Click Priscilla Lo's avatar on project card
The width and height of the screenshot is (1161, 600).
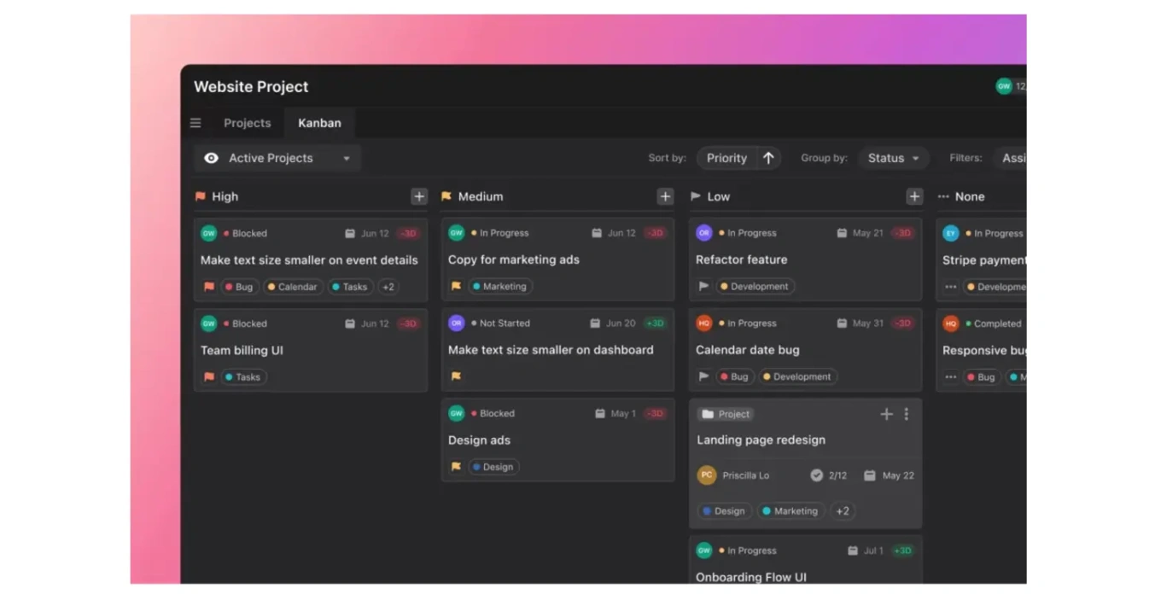coord(706,475)
